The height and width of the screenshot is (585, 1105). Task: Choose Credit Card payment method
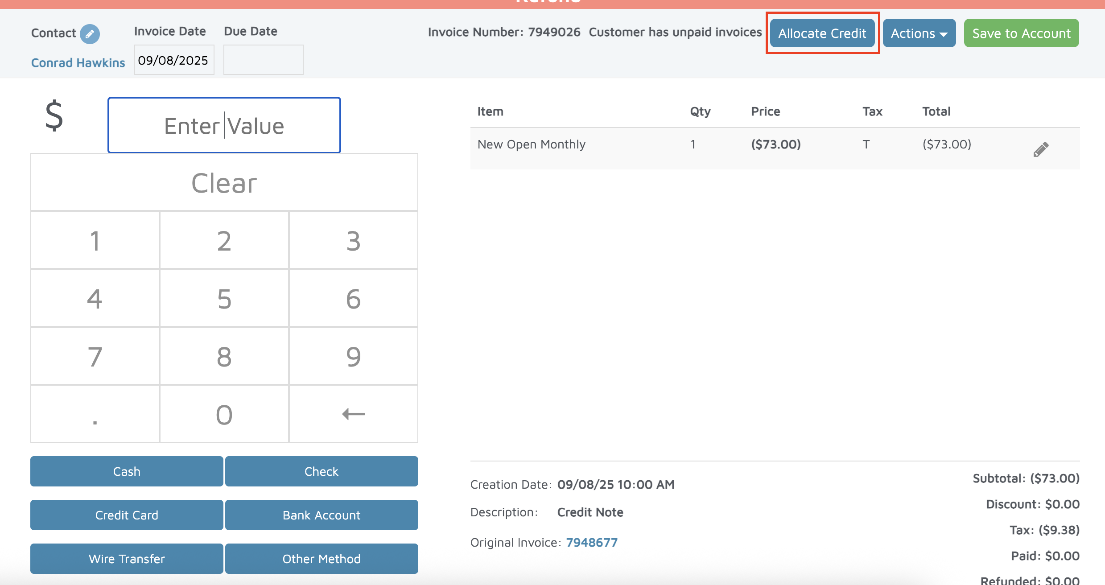point(127,515)
